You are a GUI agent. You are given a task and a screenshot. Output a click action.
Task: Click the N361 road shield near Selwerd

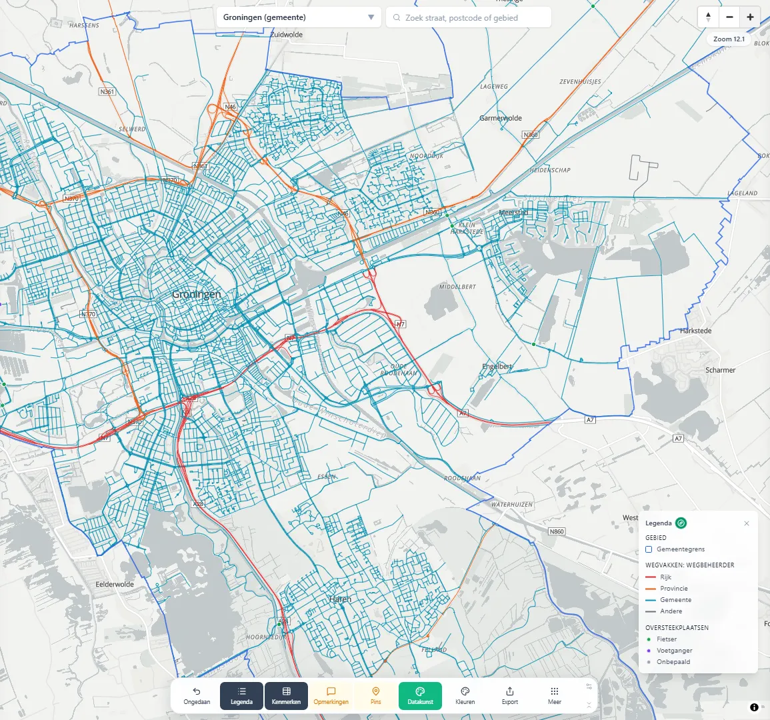coord(107,92)
